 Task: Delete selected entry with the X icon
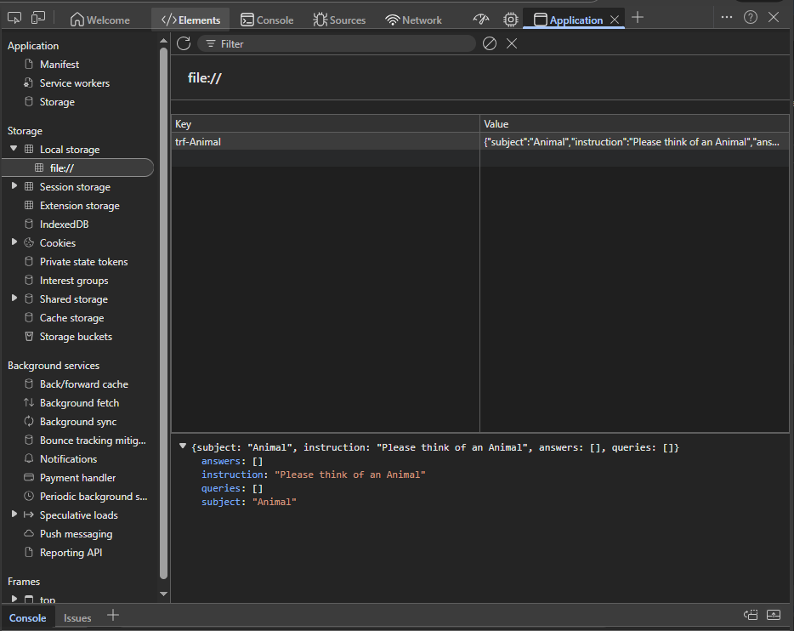click(512, 43)
